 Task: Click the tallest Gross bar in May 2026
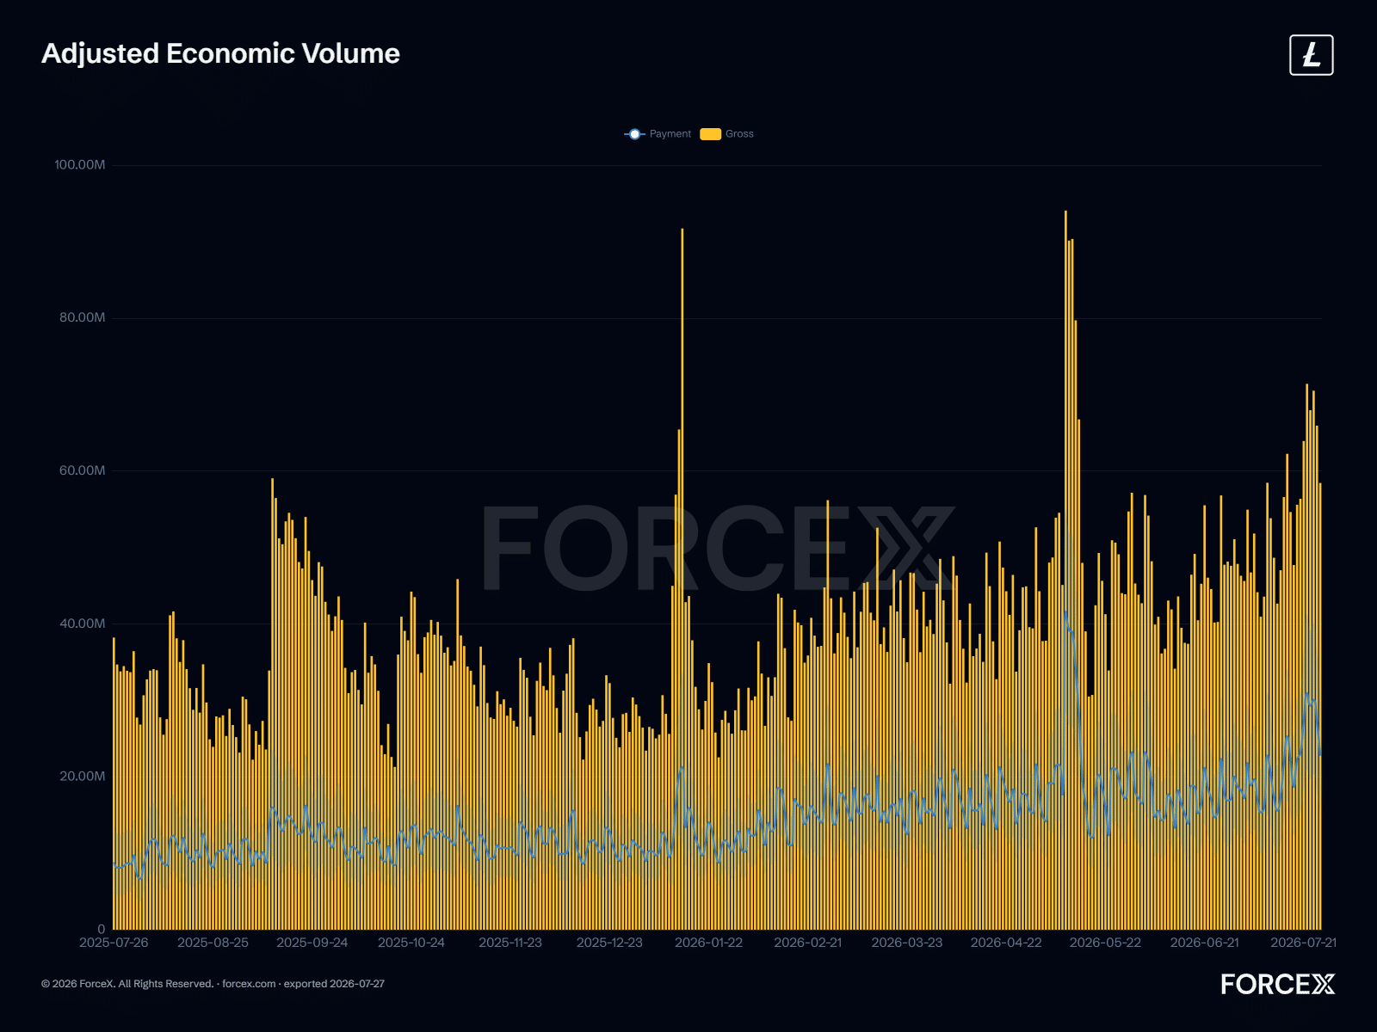[x=1065, y=569]
